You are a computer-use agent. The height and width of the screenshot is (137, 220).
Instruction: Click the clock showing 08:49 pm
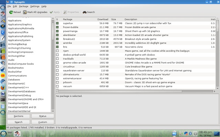coord(206,132)
